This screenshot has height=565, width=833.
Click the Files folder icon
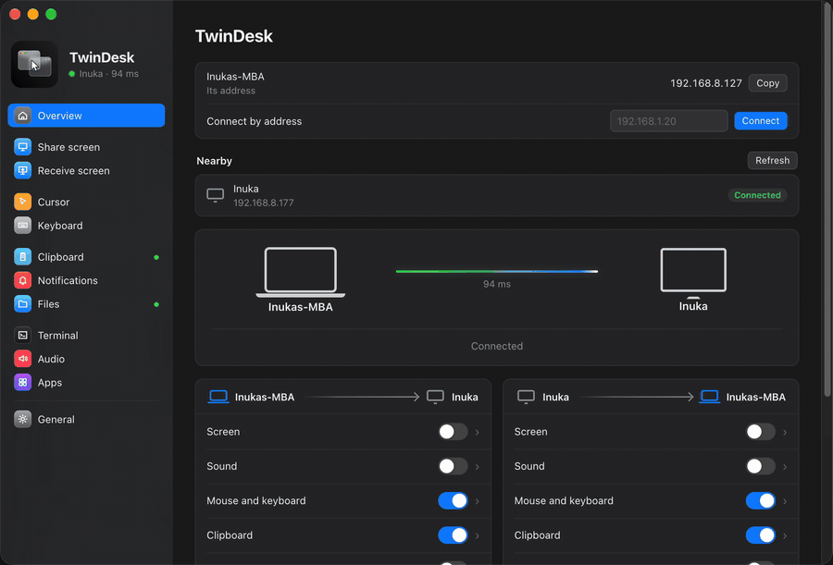(22, 303)
